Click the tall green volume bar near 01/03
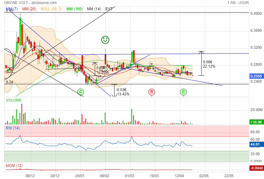The width and height of the screenshot is (264, 179). [x=132, y=117]
